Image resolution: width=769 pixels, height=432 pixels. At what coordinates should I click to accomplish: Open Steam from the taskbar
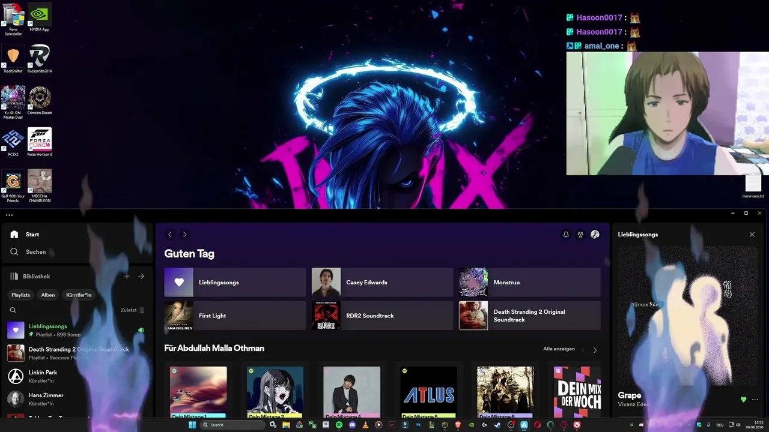[x=497, y=425]
